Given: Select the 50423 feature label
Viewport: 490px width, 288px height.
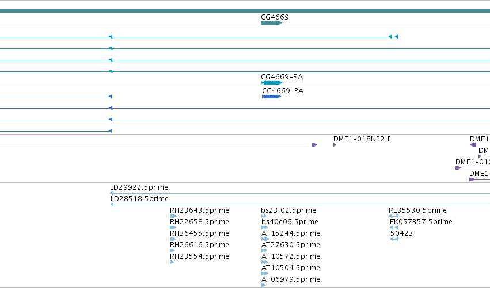Looking at the screenshot, I should [401, 233].
